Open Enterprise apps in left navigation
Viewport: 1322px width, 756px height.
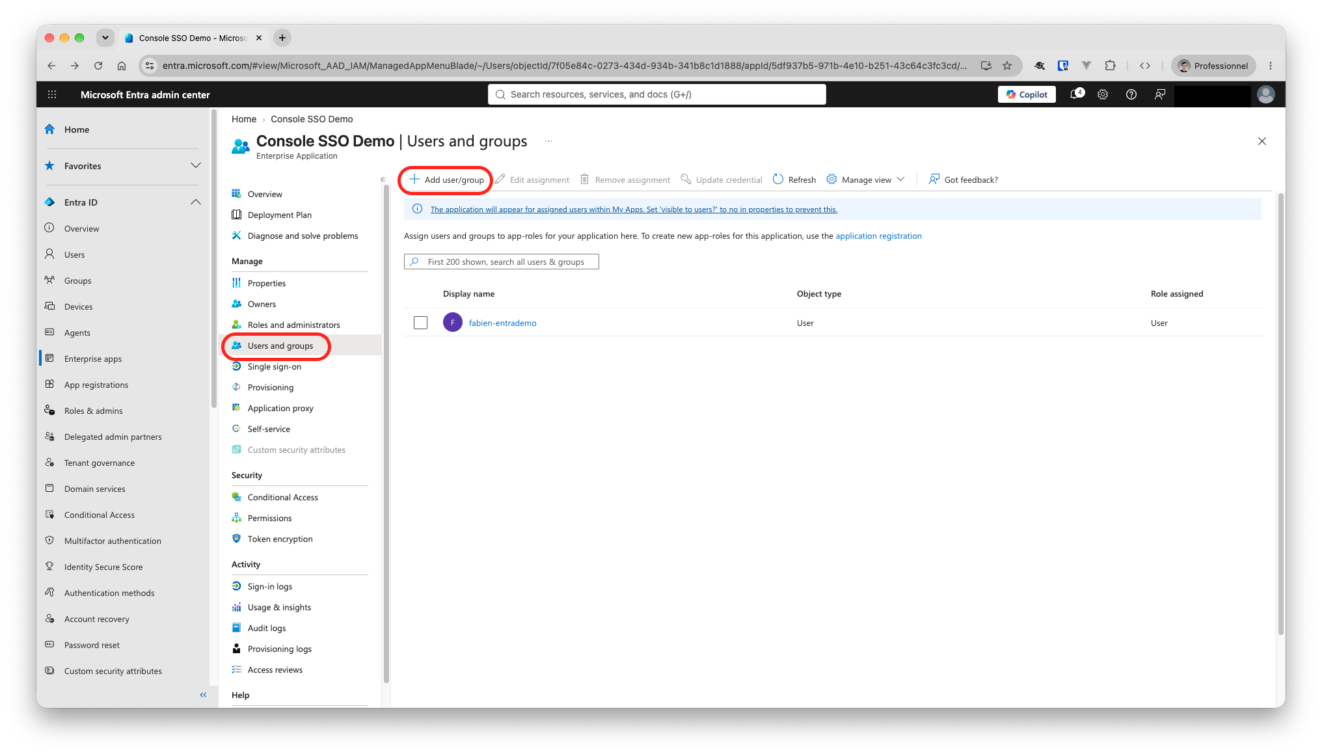tap(93, 359)
